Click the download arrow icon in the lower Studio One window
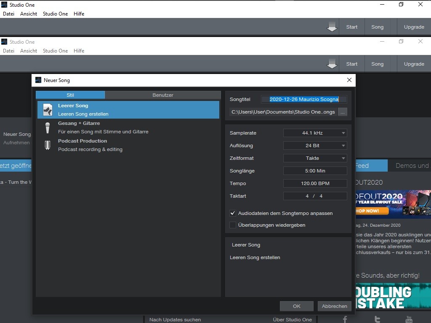Viewport: 431px width, 323px height. 332,64
